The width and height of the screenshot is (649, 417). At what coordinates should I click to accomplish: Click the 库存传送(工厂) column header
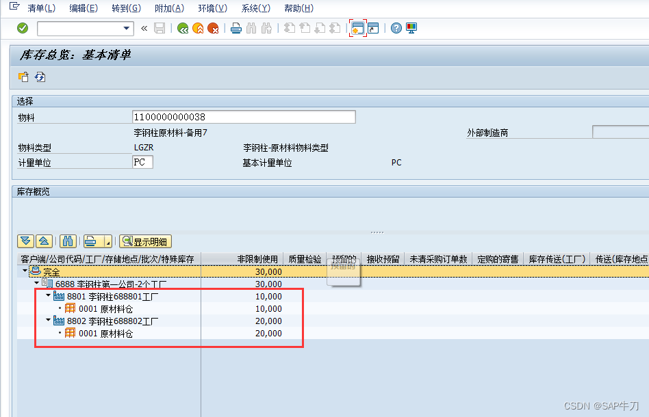point(557,259)
